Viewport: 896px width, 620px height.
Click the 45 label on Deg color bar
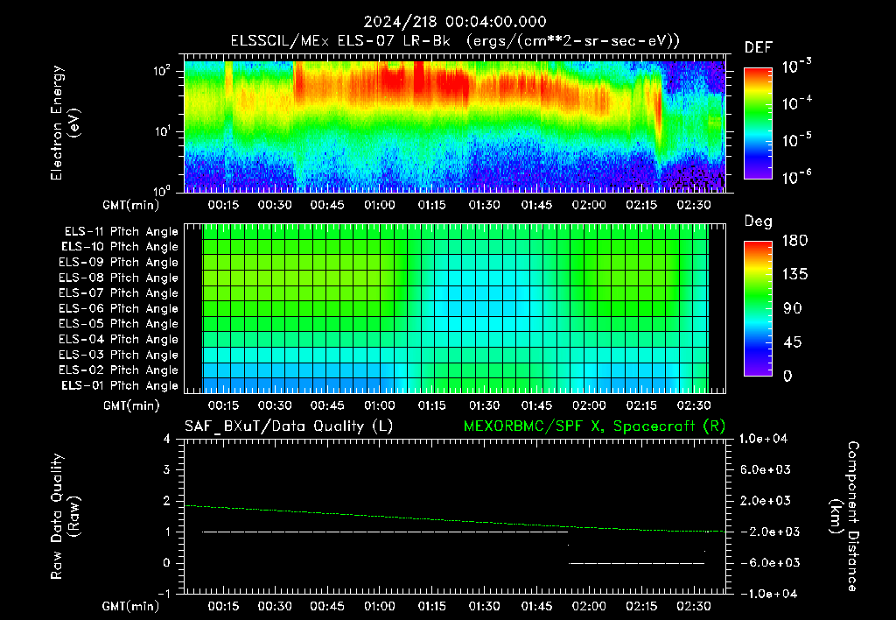(x=793, y=342)
